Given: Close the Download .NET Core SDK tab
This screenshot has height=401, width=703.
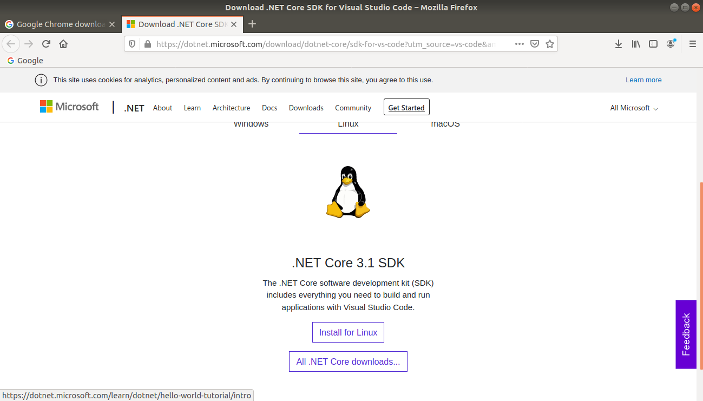Looking at the screenshot, I should (233, 24).
